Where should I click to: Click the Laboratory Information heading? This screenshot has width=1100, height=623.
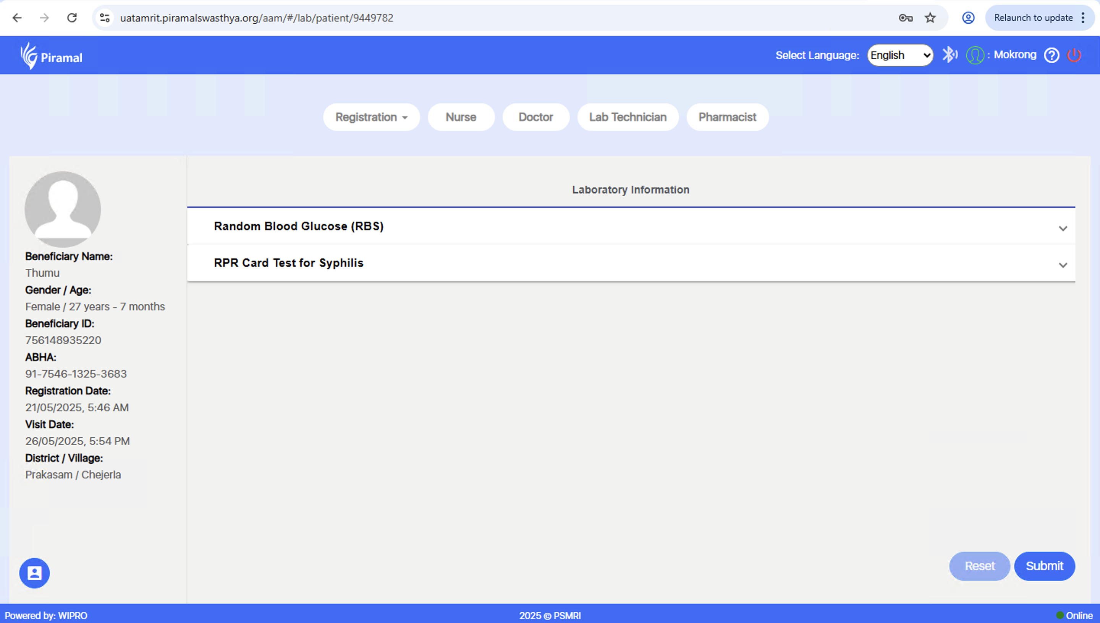click(x=631, y=190)
